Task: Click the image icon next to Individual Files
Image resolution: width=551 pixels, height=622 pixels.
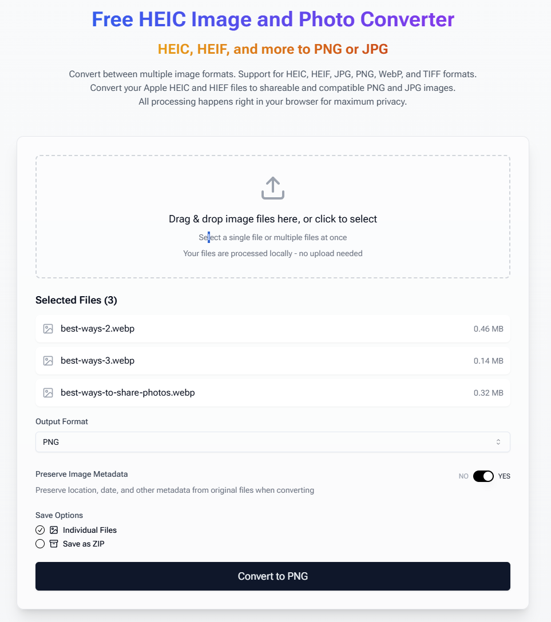Action: click(x=53, y=530)
